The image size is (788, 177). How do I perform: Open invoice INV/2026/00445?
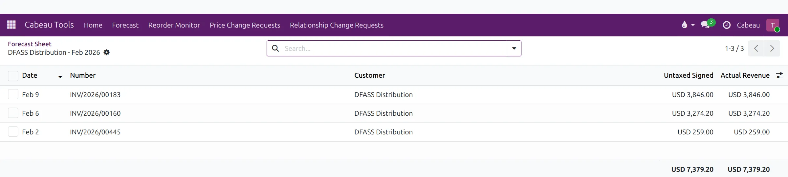click(x=95, y=132)
